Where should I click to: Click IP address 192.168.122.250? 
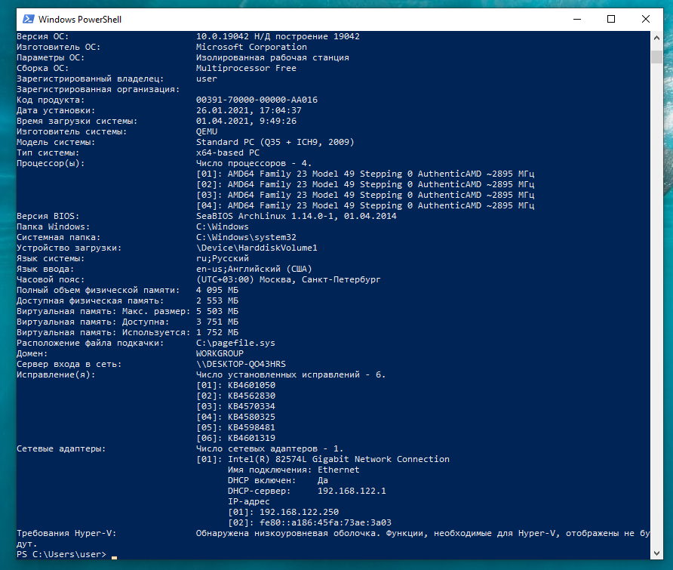coord(300,512)
